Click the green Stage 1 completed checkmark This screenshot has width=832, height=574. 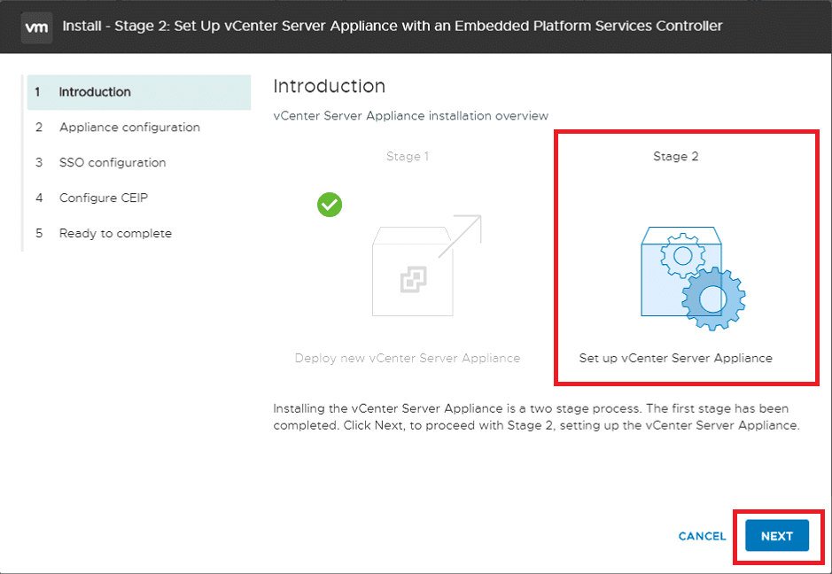point(330,205)
